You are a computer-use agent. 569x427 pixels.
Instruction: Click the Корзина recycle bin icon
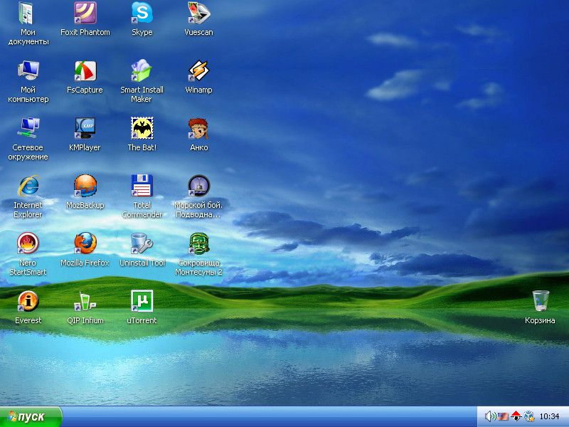541,302
